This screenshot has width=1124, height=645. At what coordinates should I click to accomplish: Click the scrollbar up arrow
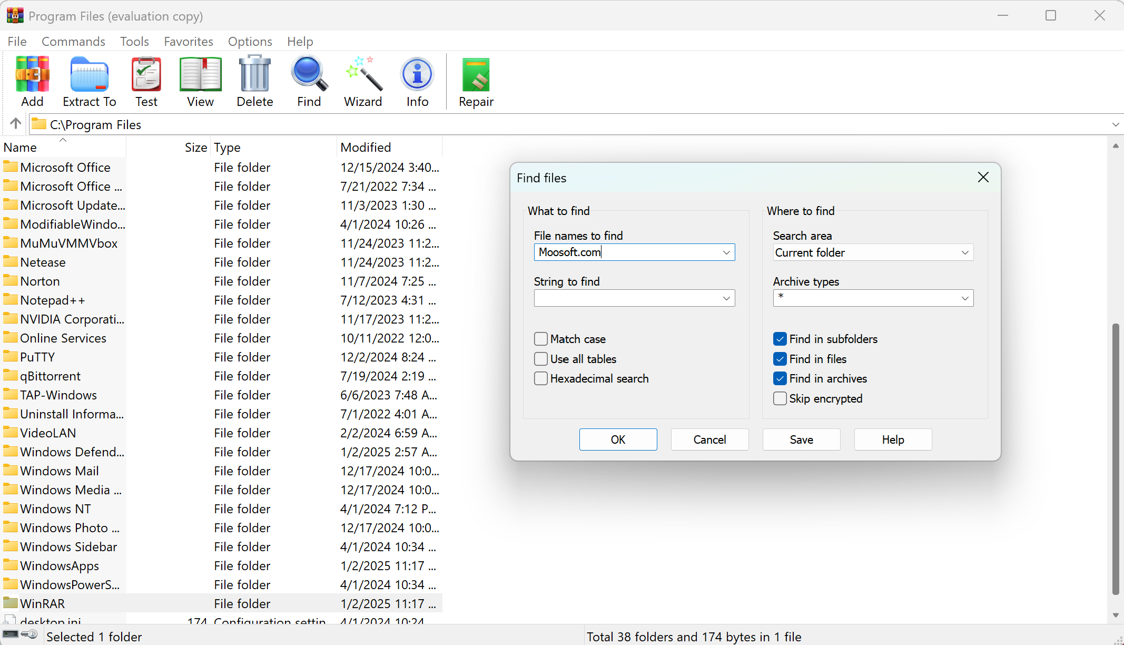click(1116, 145)
